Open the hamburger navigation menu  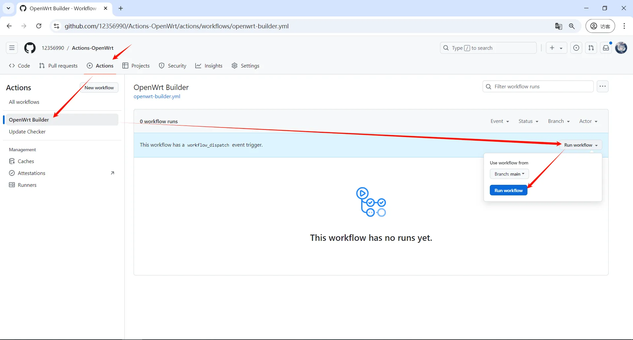click(12, 48)
